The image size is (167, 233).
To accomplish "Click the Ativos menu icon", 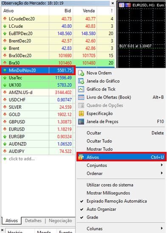I will (81, 157).
